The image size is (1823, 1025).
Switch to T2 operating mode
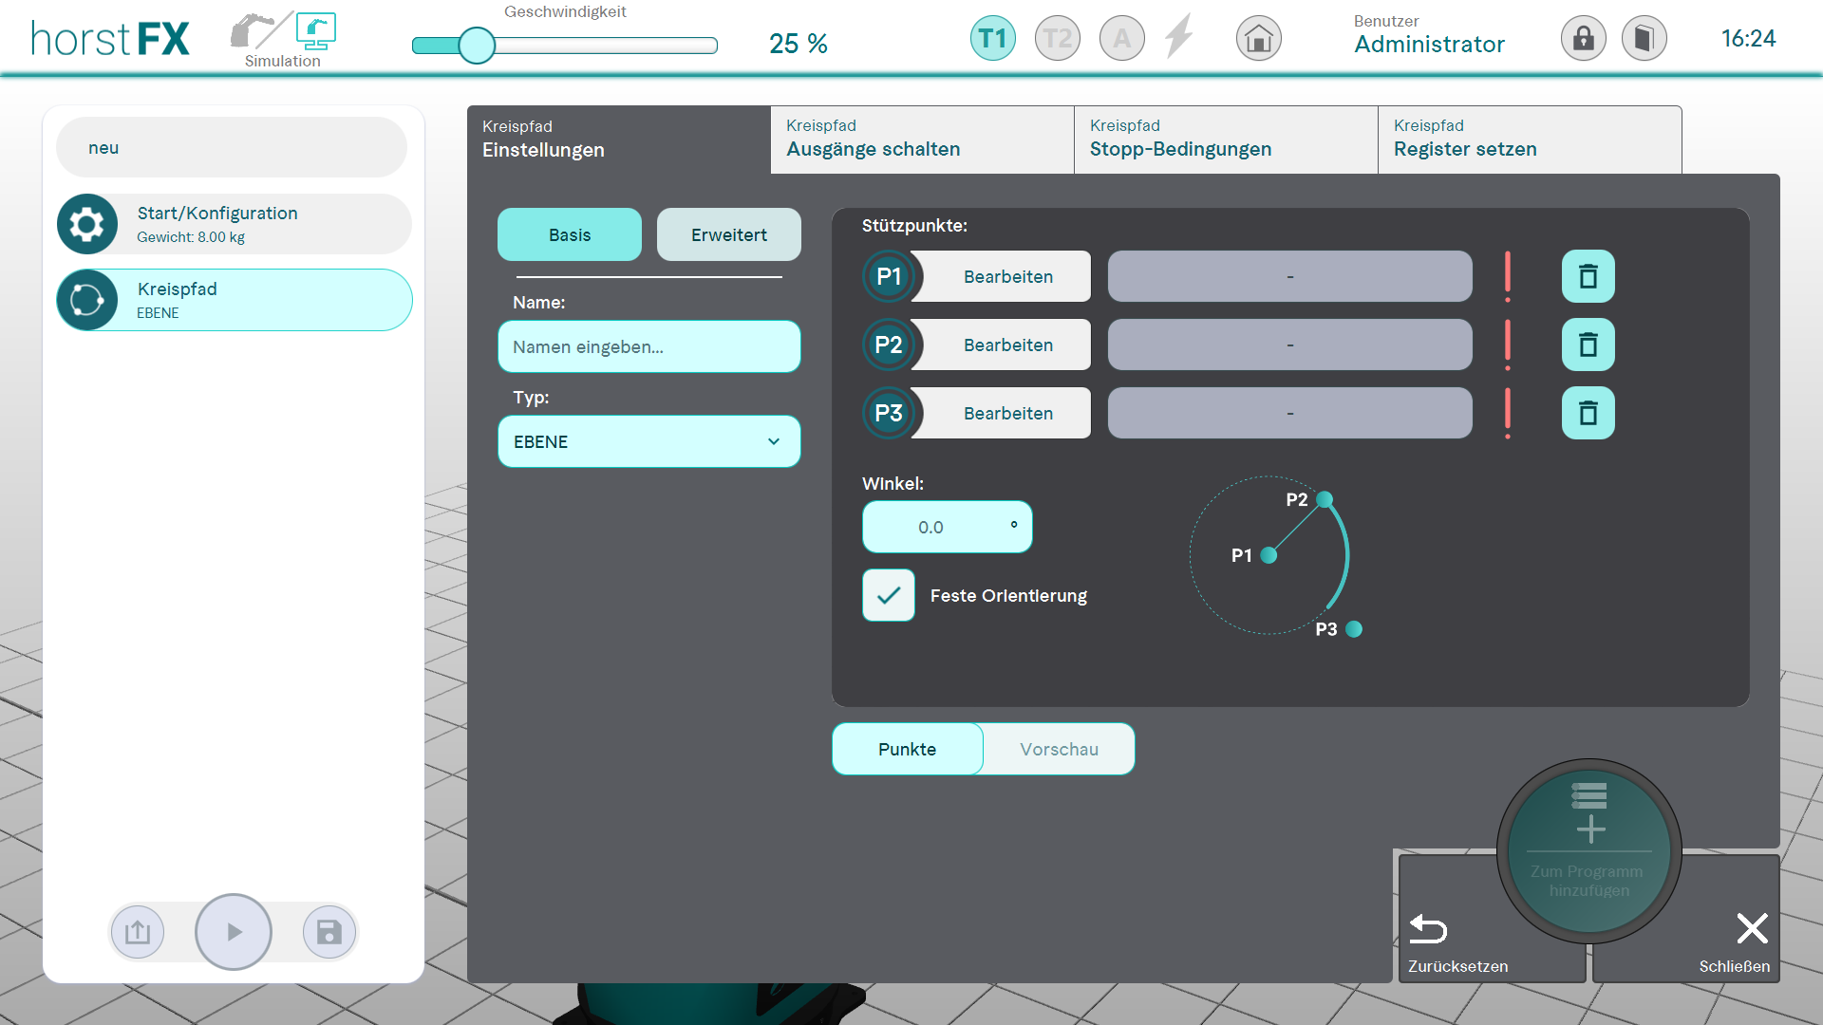tap(1057, 39)
